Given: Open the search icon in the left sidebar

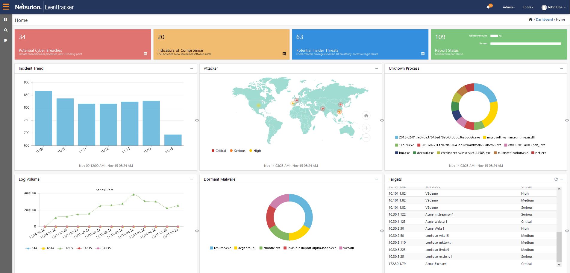Looking at the screenshot, I should [x=5, y=30].
